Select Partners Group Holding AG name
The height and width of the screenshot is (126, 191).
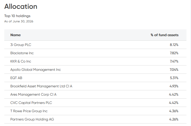(32, 119)
